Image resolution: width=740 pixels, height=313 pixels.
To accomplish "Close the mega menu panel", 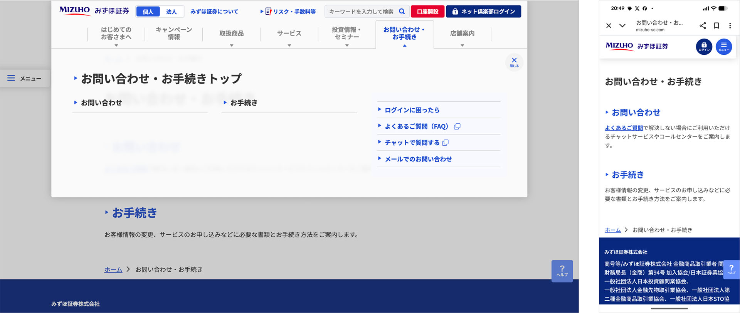I will click(x=514, y=62).
